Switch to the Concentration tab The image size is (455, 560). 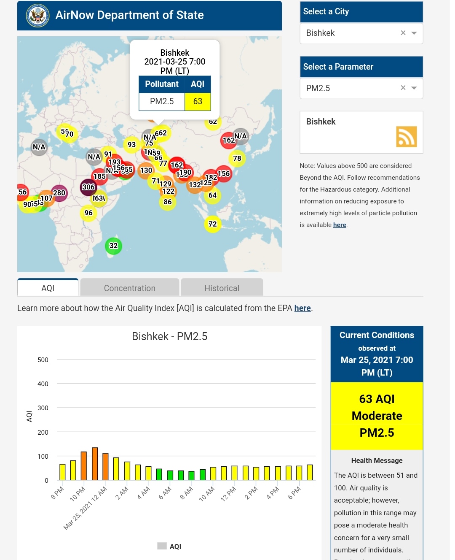(x=130, y=288)
